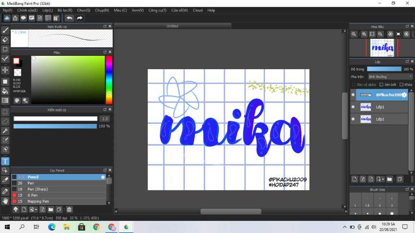
Task: Undock the Brush Size panel
Action: click(x=407, y=189)
